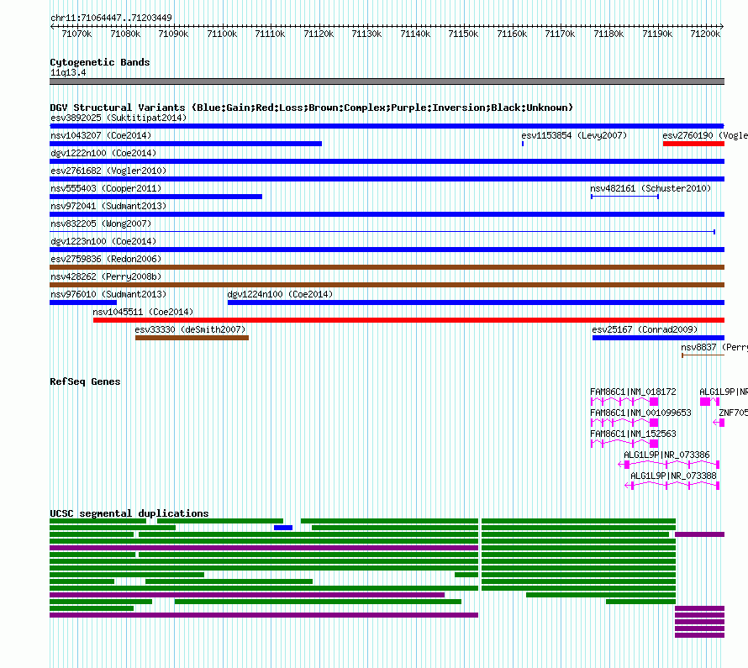Click the thin blue span under nsv482161
Screen dimensions: 748x668
click(x=625, y=197)
